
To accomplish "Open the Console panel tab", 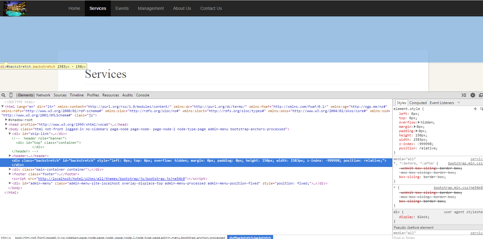I will (x=143, y=95).
